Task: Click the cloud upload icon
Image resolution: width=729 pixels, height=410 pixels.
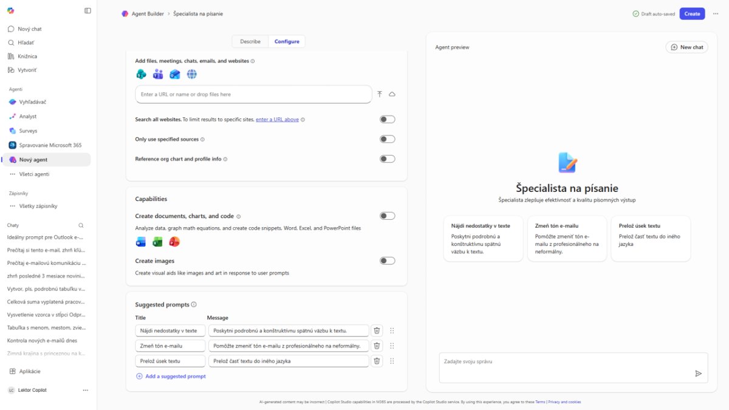Action: pyautogui.click(x=392, y=94)
